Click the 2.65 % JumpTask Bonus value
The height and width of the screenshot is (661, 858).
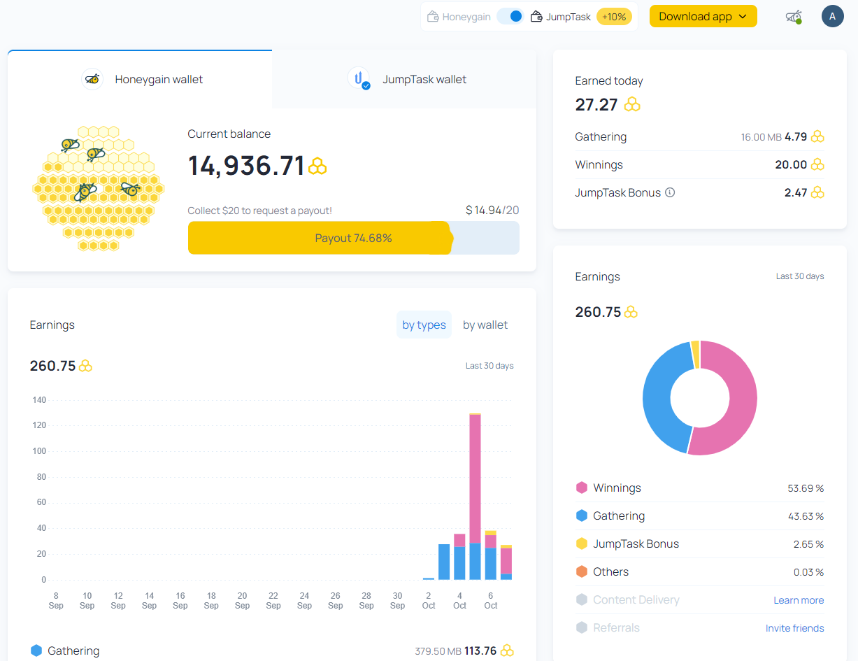click(808, 544)
